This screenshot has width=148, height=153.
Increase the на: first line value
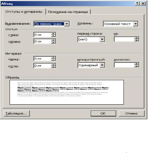tap(136, 38)
